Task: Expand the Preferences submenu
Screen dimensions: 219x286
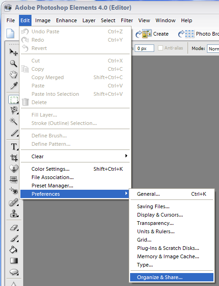Action: point(75,194)
